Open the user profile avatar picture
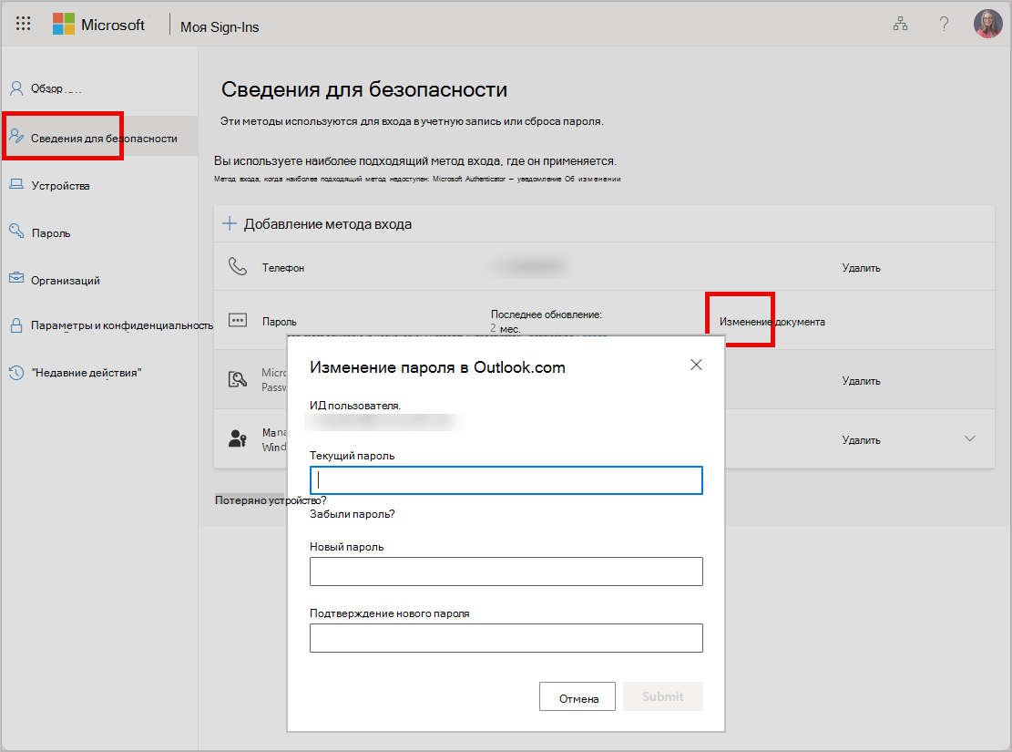This screenshot has width=1012, height=752. click(x=987, y=24)
